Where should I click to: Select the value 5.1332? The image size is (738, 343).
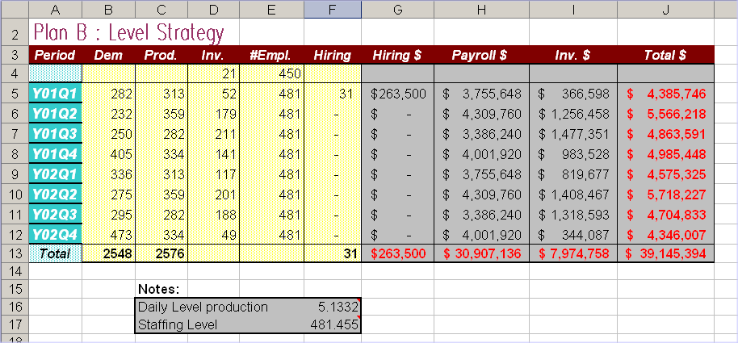[x=338, y=307]
